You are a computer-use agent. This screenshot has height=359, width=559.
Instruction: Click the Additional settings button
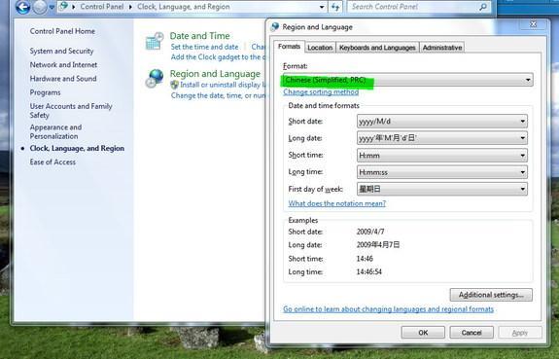coord(491,295)
